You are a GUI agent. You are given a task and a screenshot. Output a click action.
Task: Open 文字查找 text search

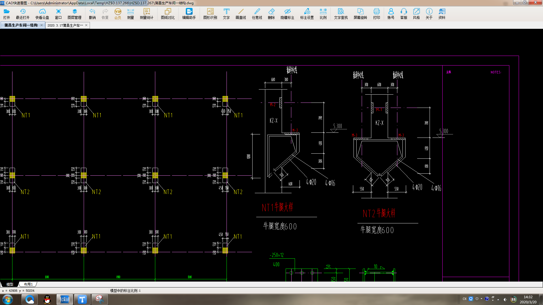tap(341, 14)
